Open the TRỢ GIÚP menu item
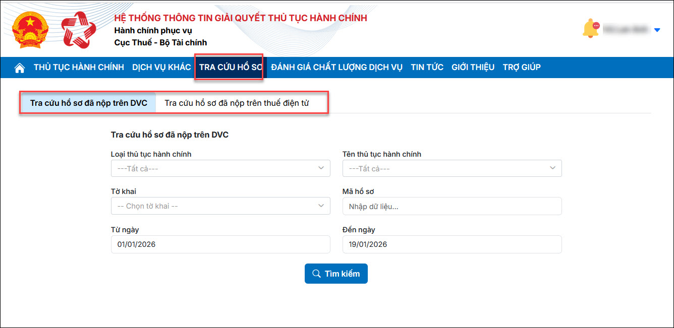The height and width of the screenshot is (328, 674). pos(522,68)
